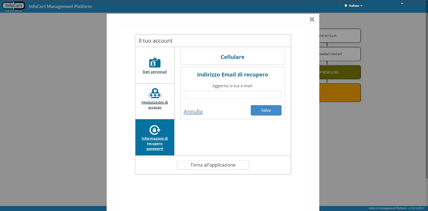Click Torna all'applicazione button

click(x=213, y=165)
